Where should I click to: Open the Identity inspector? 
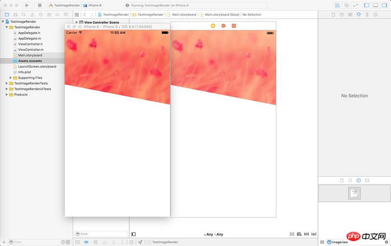click(350, 15)
